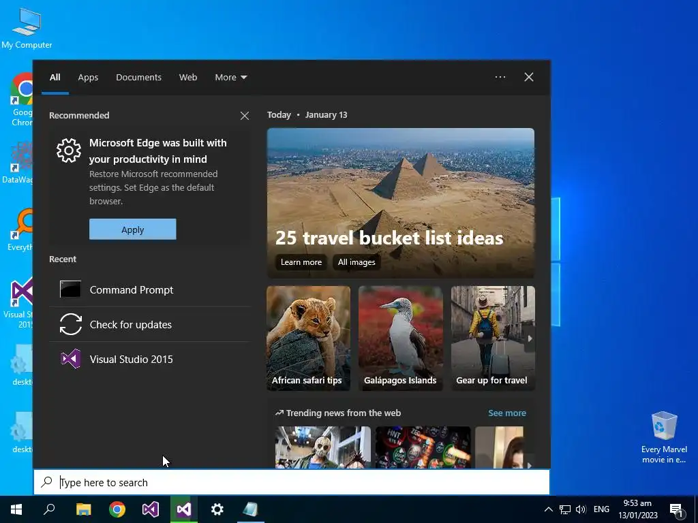Open the 25 travel bucket list ideas image

pos(401,203)
